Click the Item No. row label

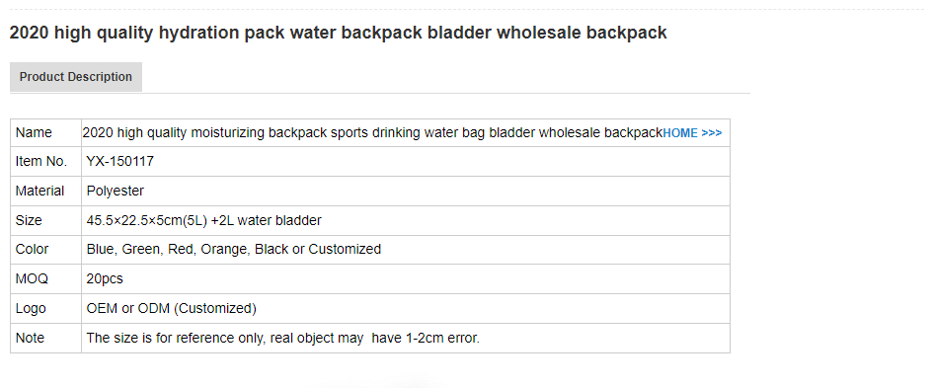click(x=41, y=161)
